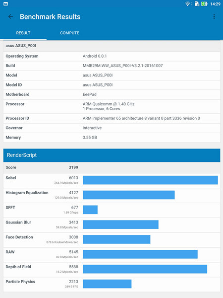
Task: Tap the Gaussian Blur result bar
Action: pos(120,224)
